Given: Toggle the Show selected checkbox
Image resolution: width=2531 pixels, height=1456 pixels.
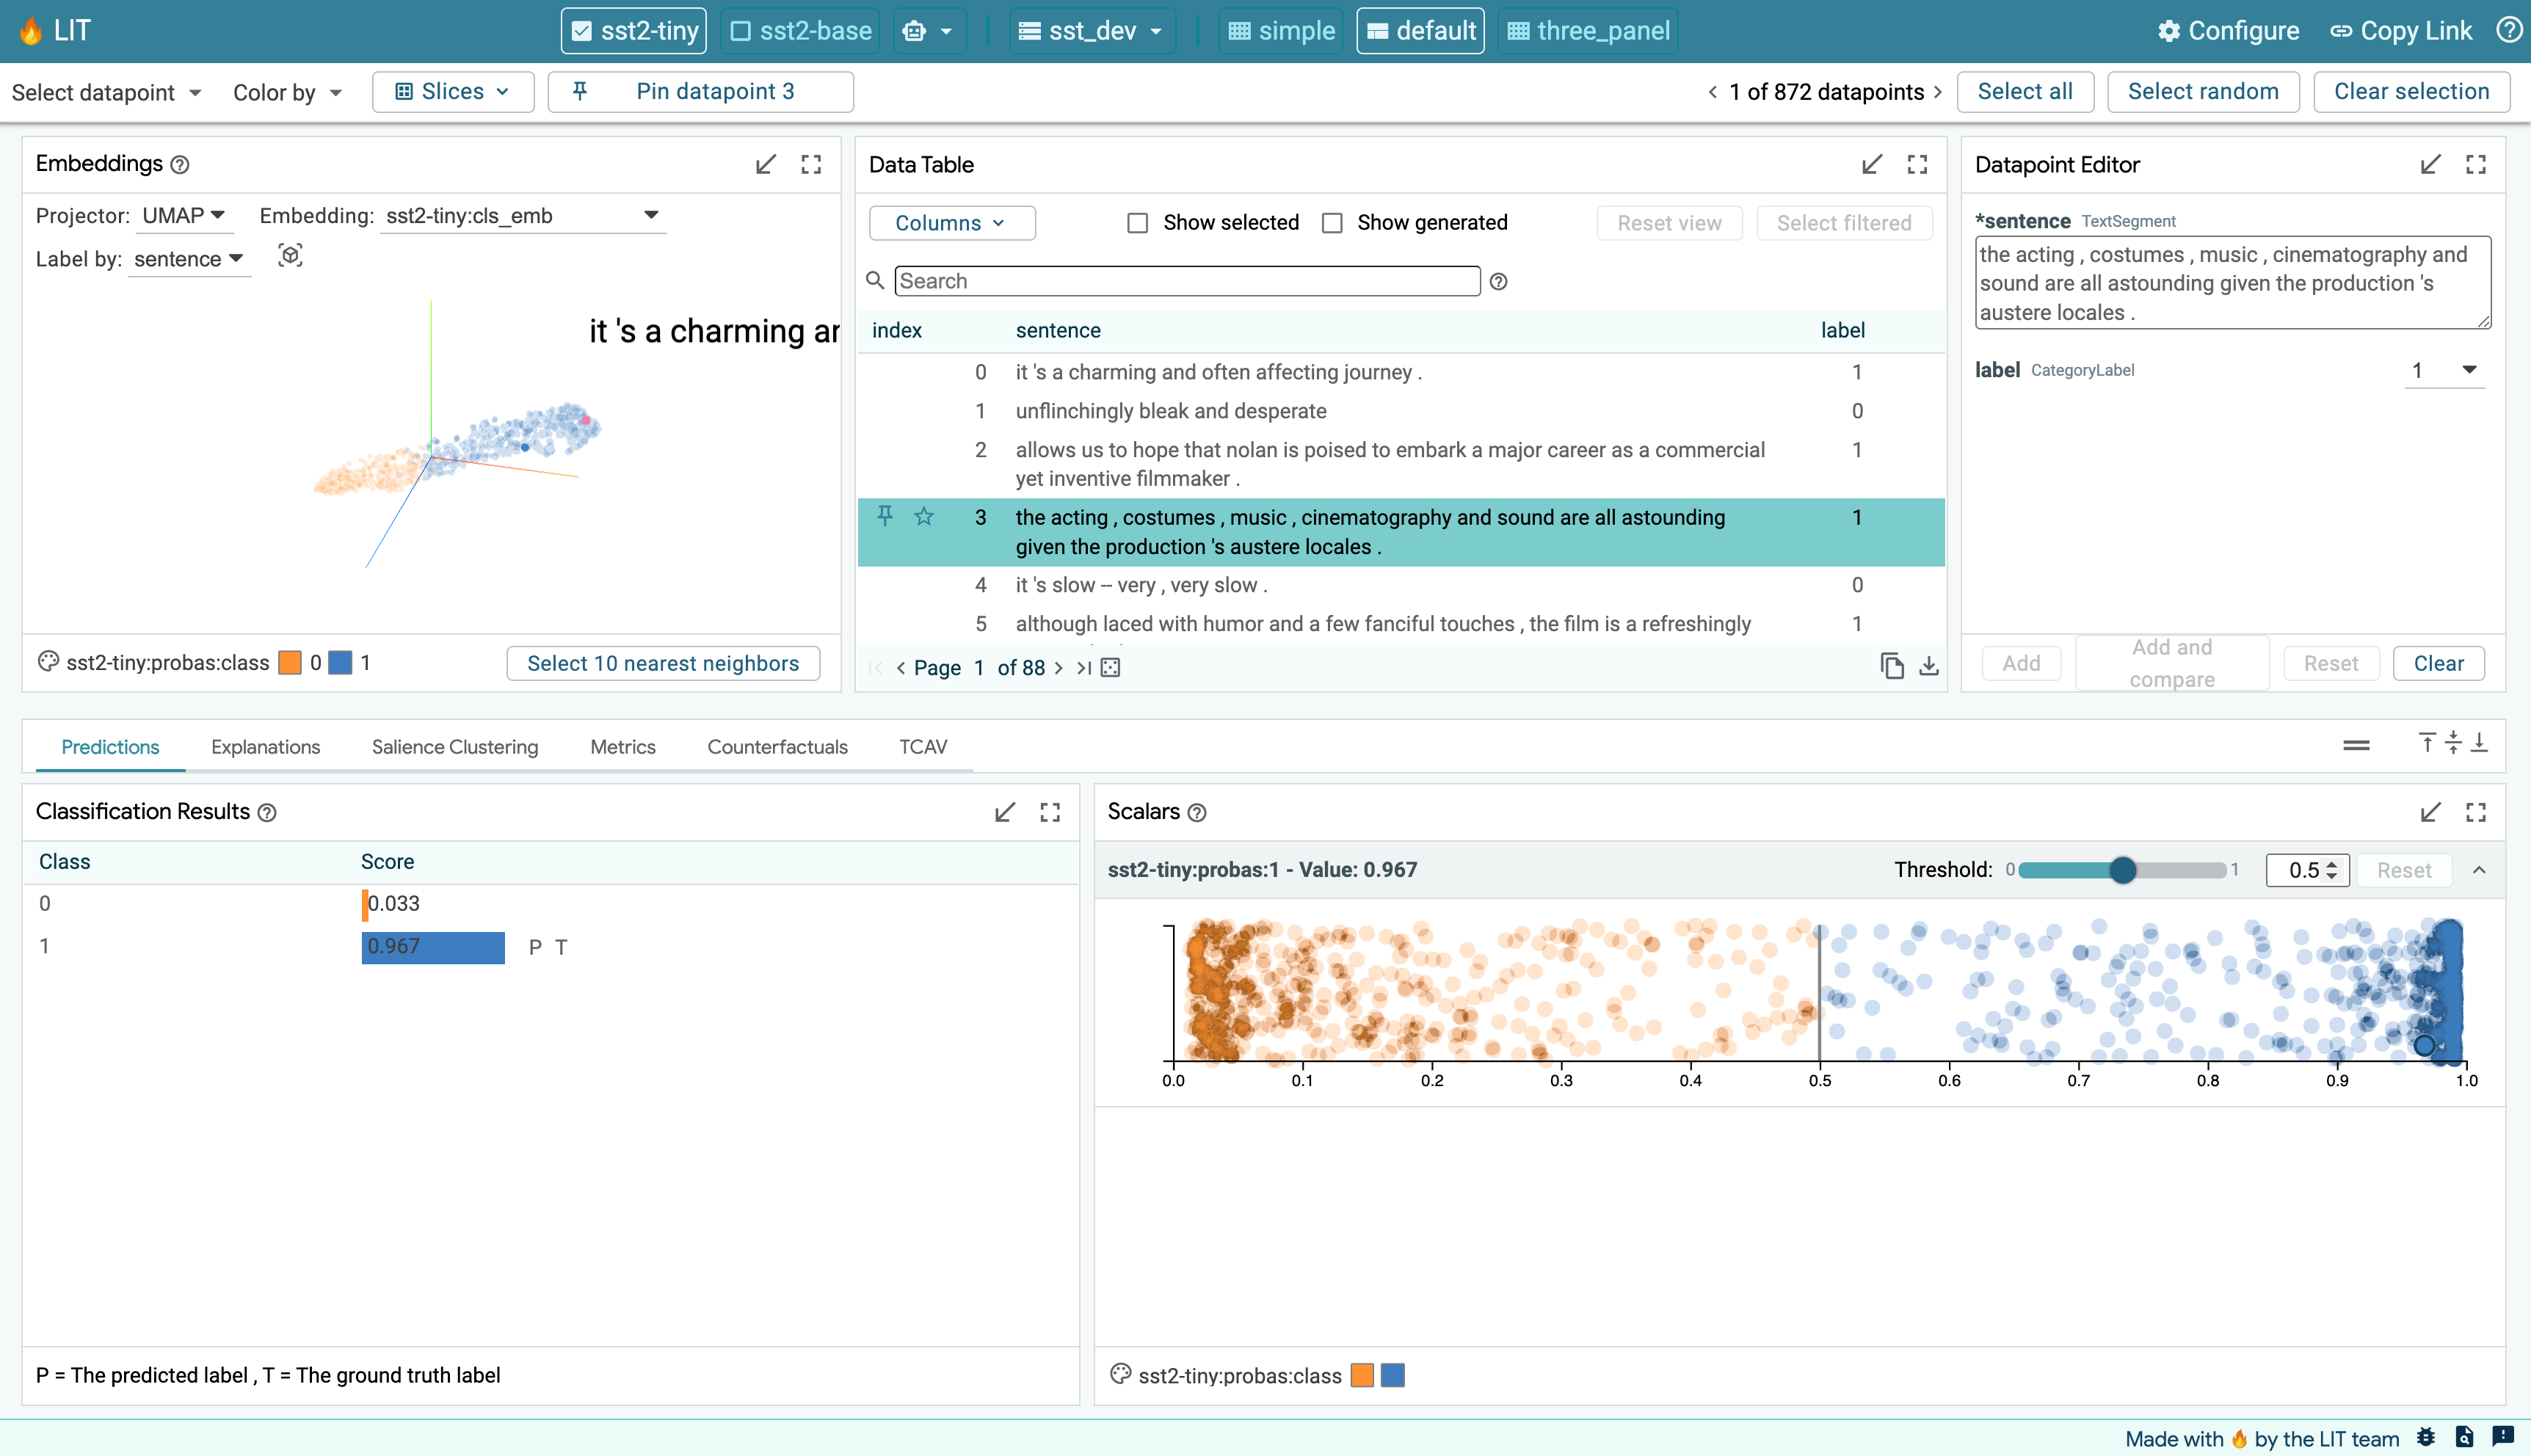Looking at the screenshot, I should (1137, 222).
